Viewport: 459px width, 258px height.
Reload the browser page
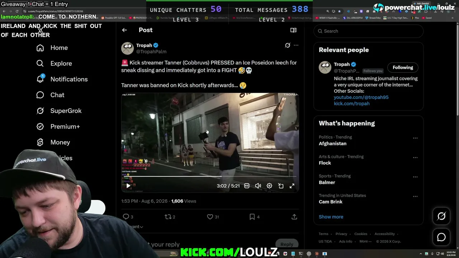click(17, 11)
